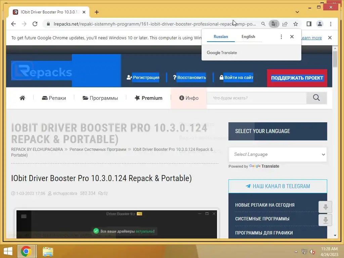The image size is (344, 258).
Task: Click the page address bar URL
Action: coord(155,24)
